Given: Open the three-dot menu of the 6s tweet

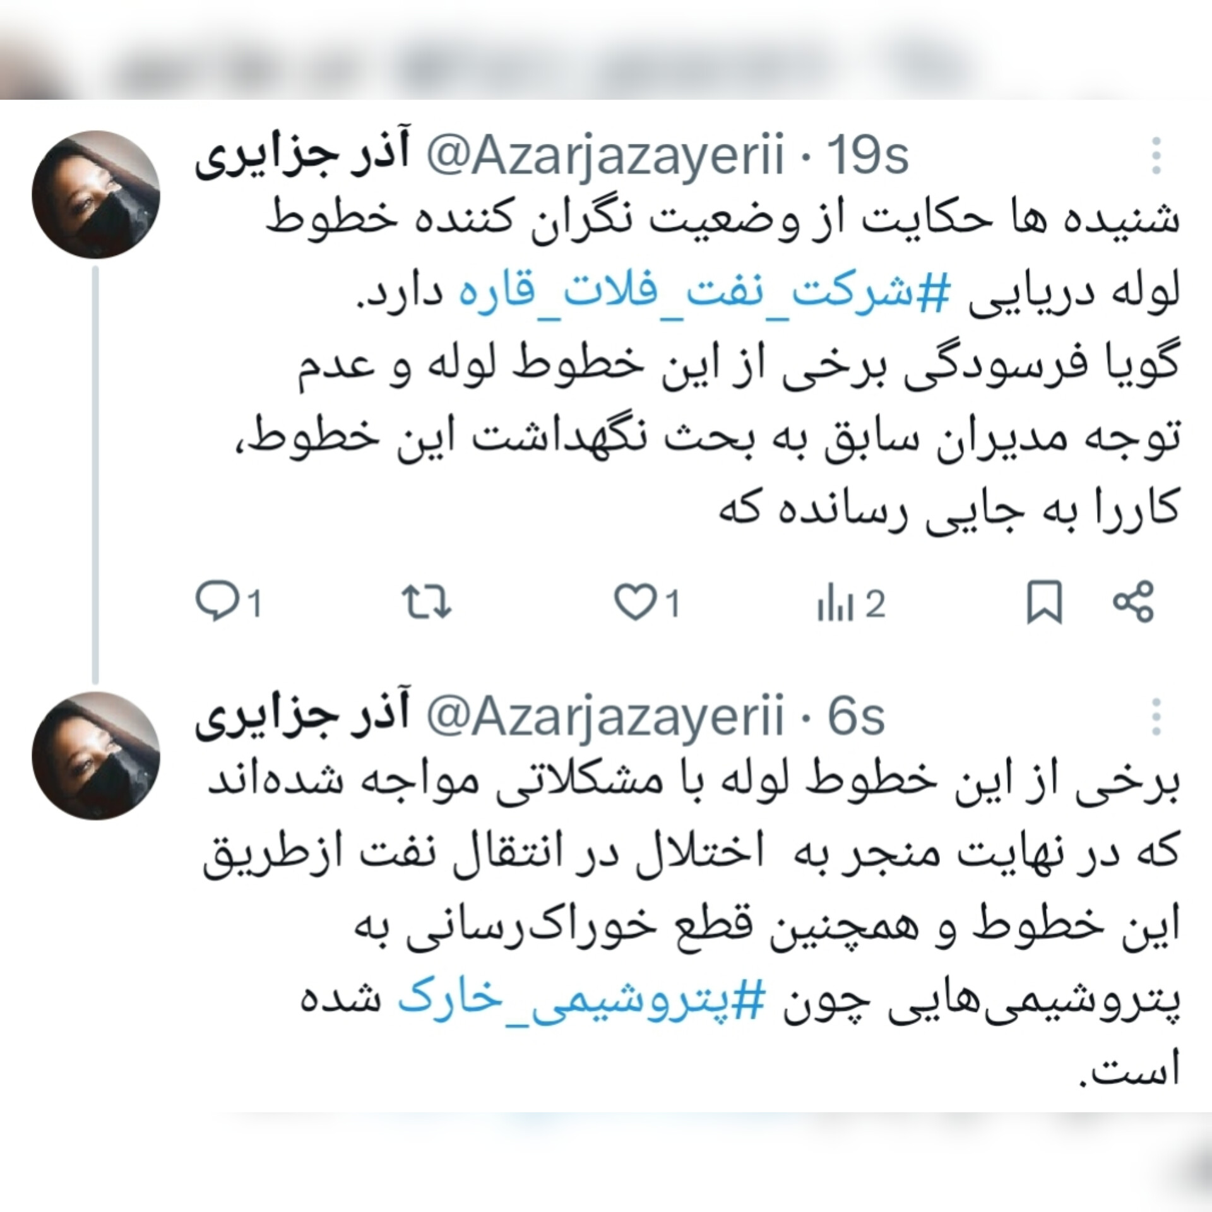Looking at the screenshot, I should (1156, 716).
